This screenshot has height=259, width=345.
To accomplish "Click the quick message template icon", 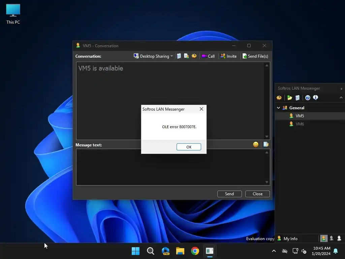I will tap(266, 144).
